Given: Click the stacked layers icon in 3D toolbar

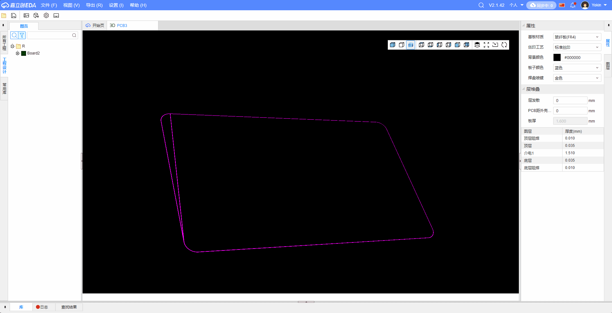Looking at the screenshot, I should click(x=477, y=45).
